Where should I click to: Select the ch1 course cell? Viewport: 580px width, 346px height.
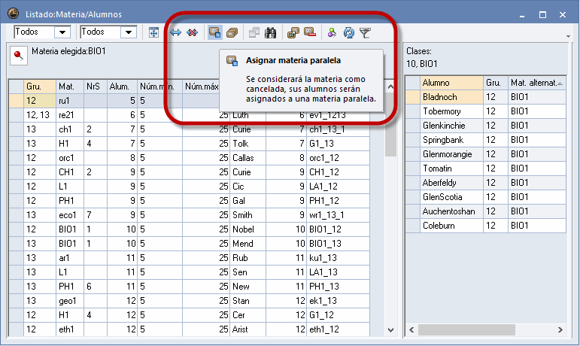[x=70, y=129]
